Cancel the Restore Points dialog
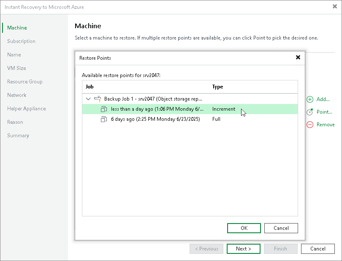The width and height of the screenshot is (342, 261). 281,228
